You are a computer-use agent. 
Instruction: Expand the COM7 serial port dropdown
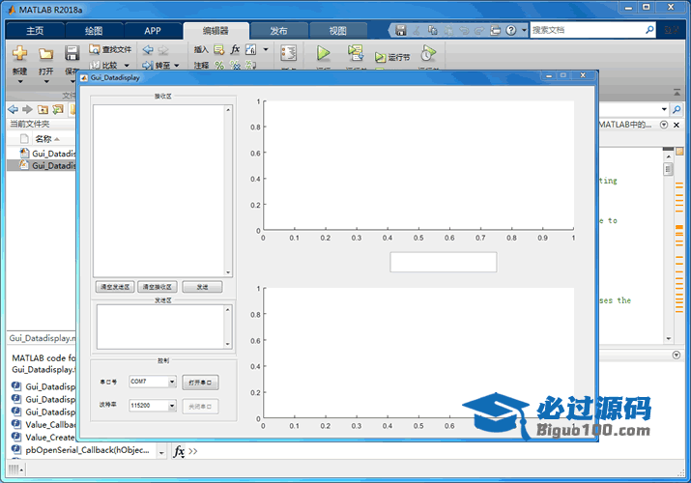[172, 382]
